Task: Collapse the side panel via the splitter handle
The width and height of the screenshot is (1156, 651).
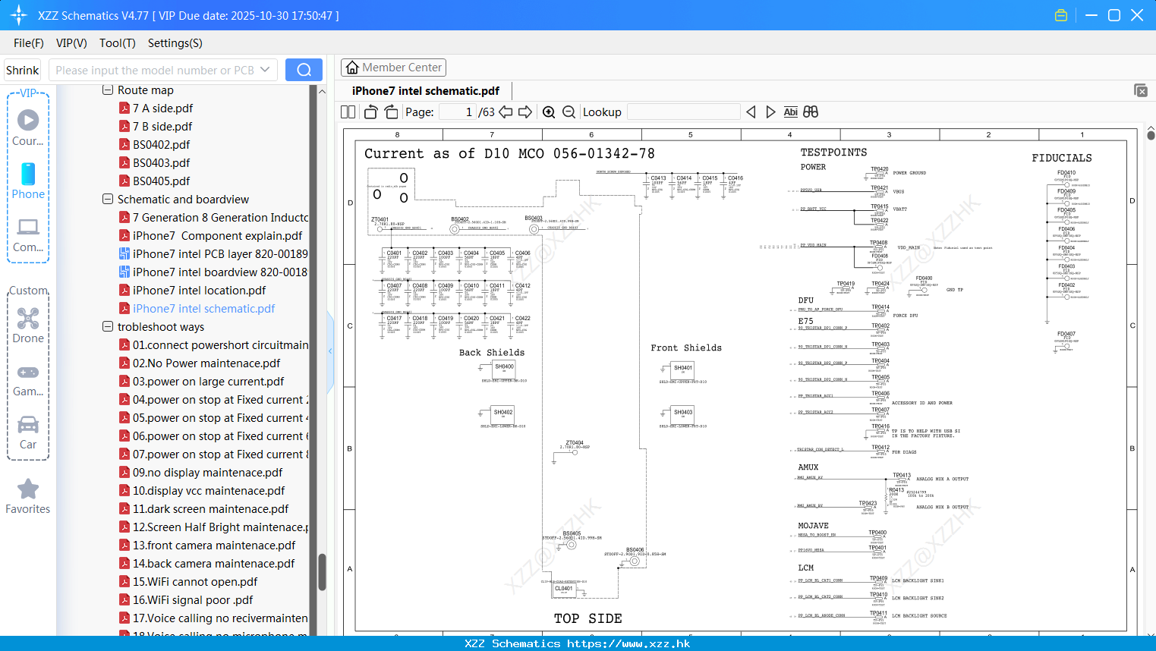Action: point(330,351)
